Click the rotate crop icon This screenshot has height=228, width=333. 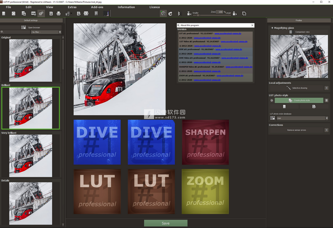pyautogui.click(x=244, y=14)
